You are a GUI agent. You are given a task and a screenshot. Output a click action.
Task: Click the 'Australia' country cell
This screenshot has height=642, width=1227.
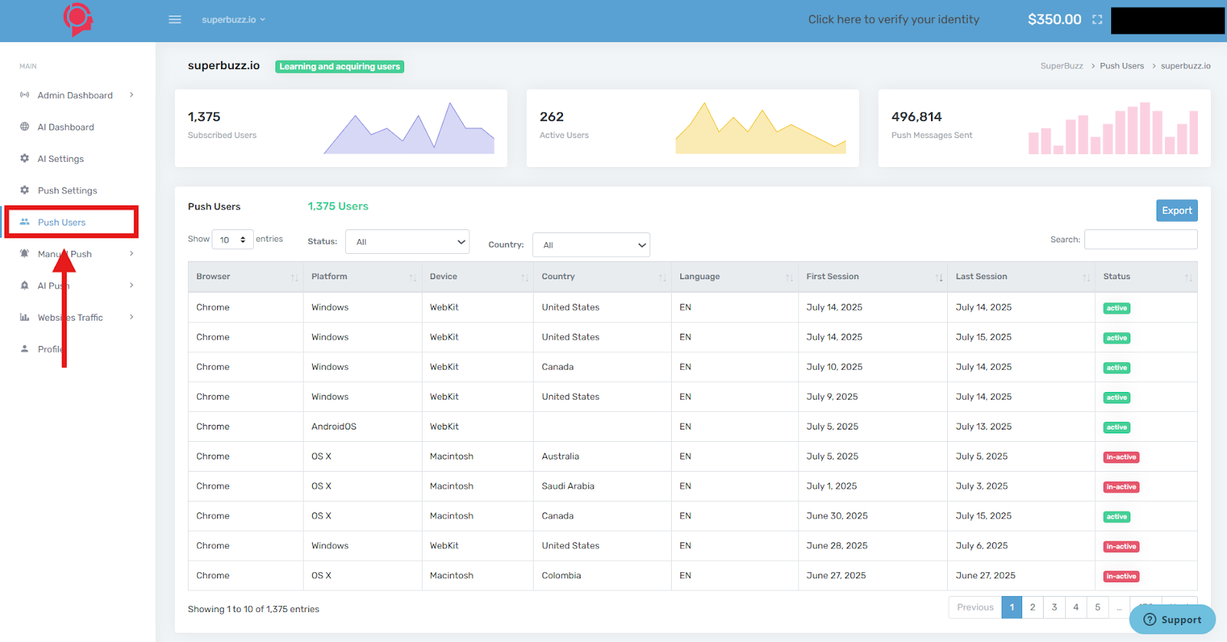click(x=561, y=456)
